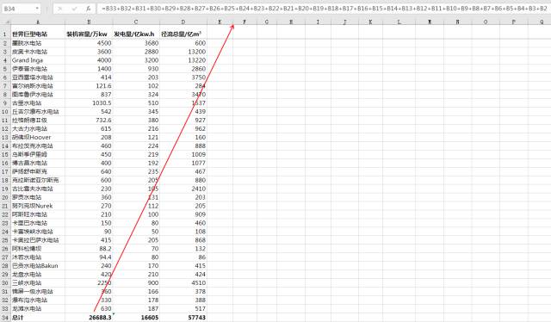Click the kw.h column header cell
Screen dimensions: 551x322
(136, 34)
